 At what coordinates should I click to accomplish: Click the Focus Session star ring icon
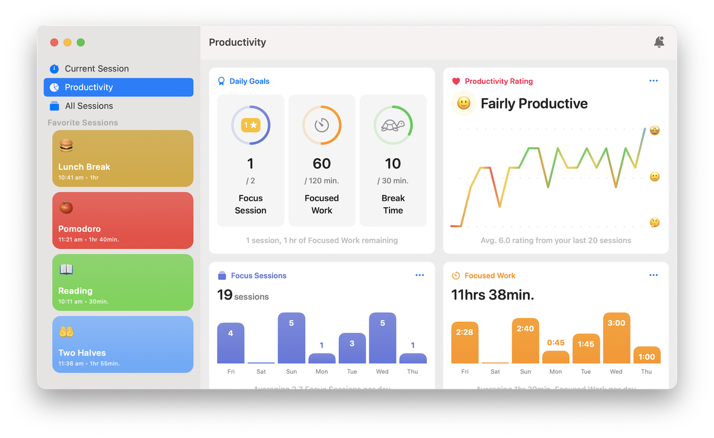[x=250, y=125]
